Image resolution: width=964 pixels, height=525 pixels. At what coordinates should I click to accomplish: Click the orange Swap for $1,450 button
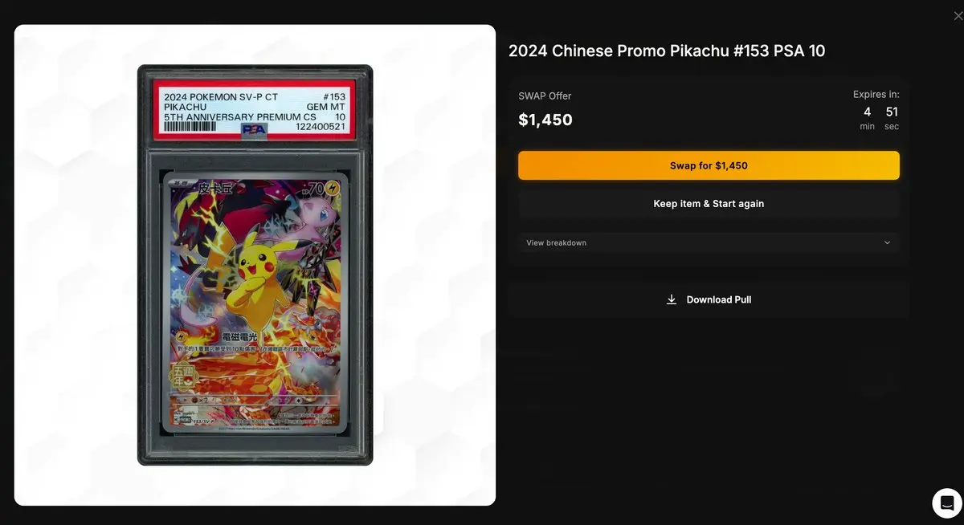click(709, 165)
